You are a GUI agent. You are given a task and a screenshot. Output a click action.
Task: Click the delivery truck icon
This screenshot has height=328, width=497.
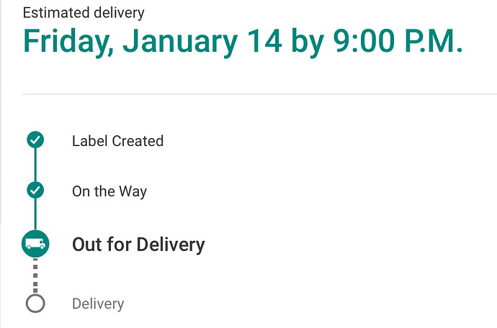pyautogui.click(x=35, y=244)
